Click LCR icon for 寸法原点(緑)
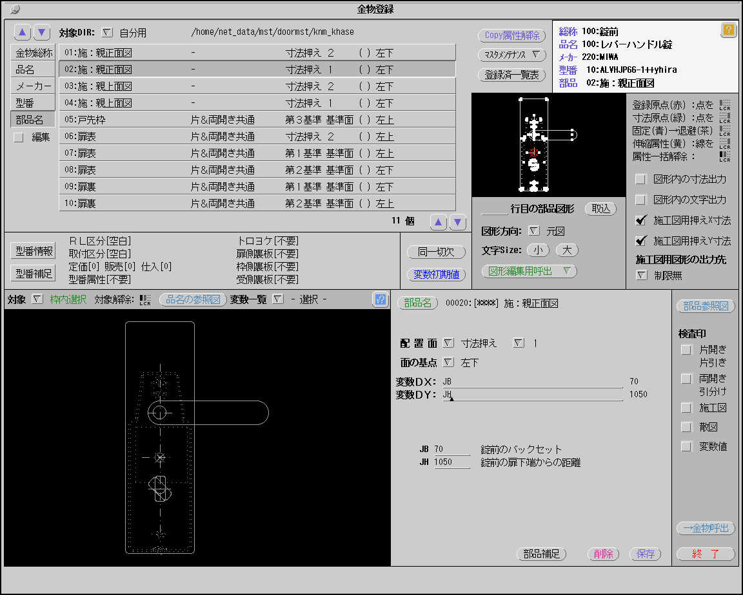Viewport: 743px width, 595px height. point(724,117)
